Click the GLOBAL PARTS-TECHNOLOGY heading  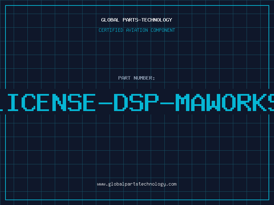point(137,20)
